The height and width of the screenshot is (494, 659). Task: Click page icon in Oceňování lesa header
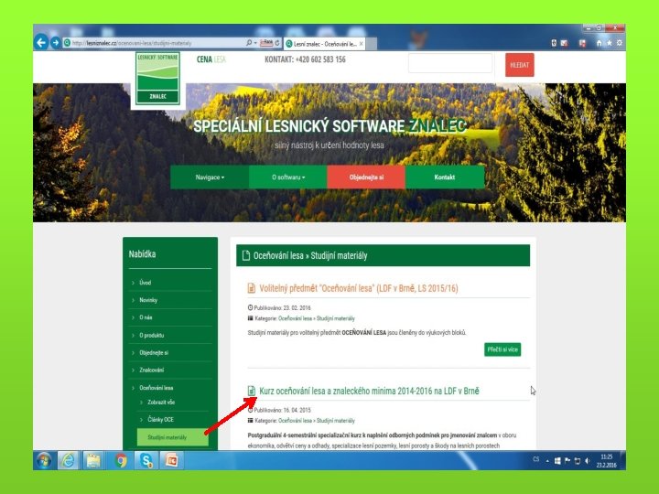point(246,255)
